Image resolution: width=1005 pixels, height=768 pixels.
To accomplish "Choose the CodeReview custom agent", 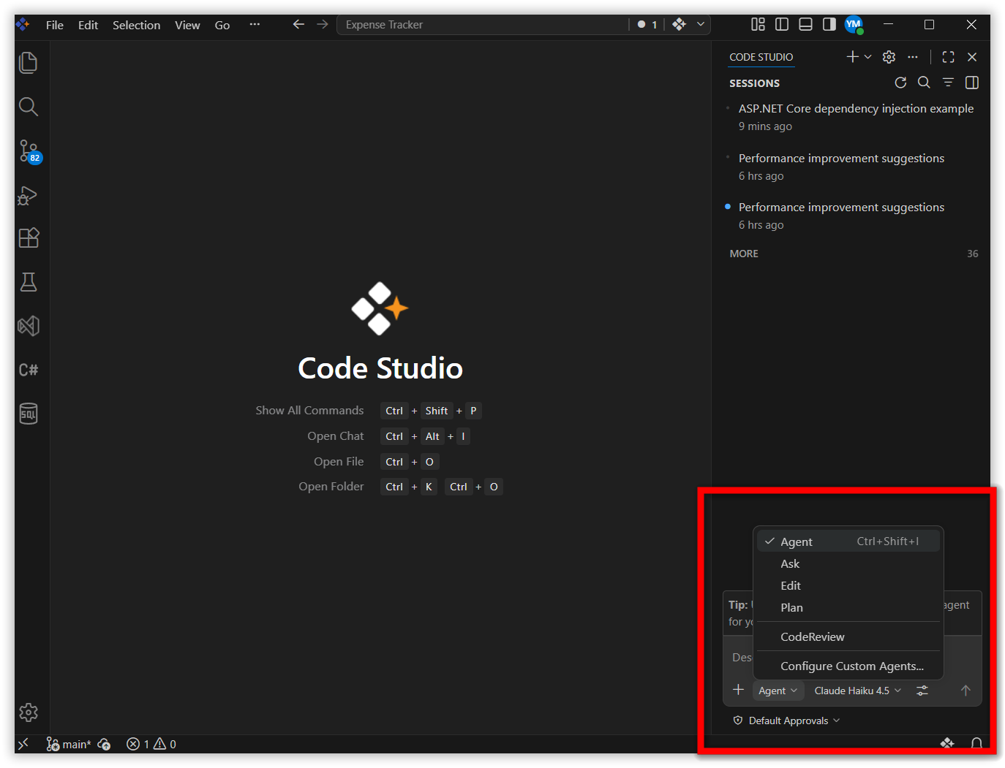I will 848,637.
